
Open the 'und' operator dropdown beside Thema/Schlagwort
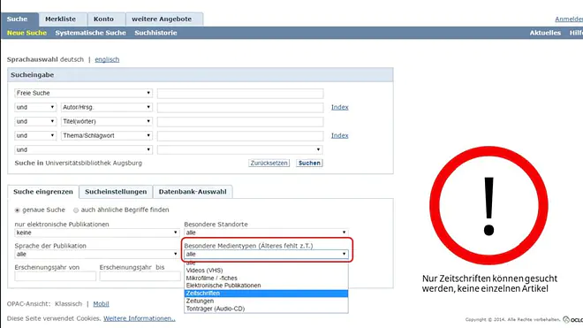click(x=35, y=135)
